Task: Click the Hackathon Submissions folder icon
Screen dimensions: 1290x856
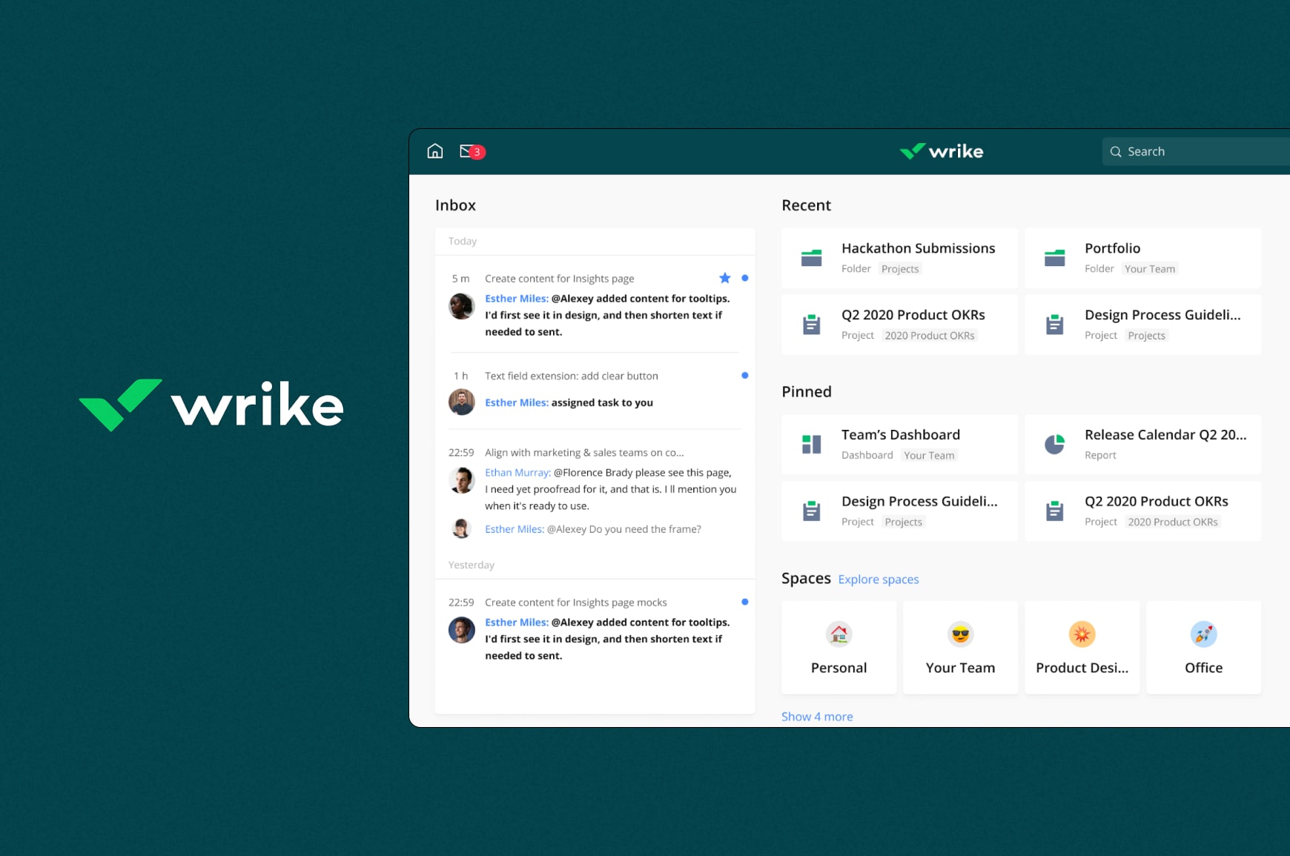Action: tap(811, 258)
